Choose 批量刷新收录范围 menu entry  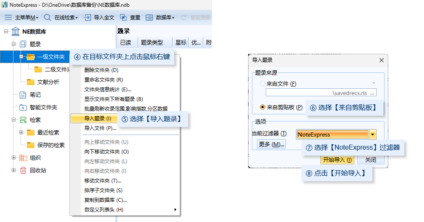(125, 109)
